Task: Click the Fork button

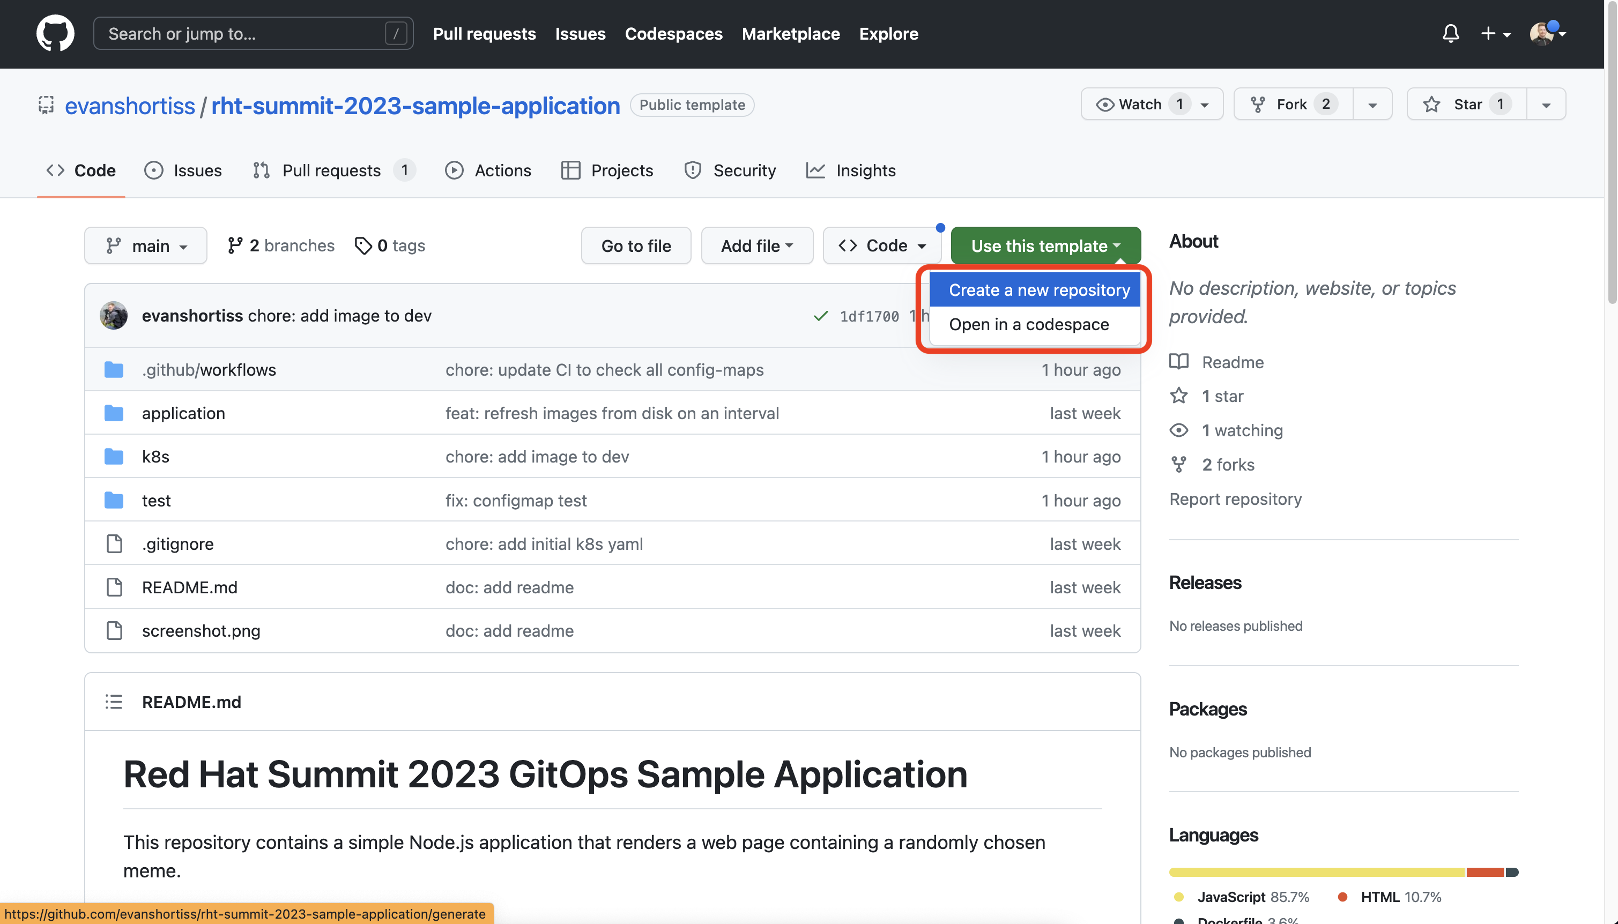Action: (x=1293, y=104)
